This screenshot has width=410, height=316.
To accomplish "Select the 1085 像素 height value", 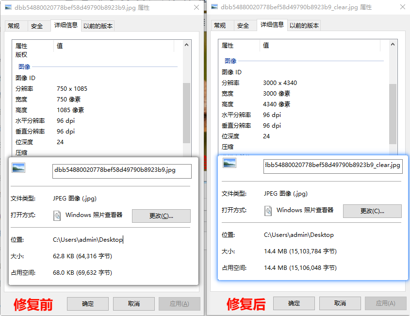I will click(70, 110).
